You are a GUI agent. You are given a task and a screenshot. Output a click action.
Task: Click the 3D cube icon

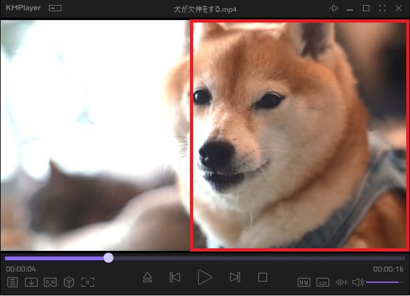pyautogui.click(x=69, y=282)
